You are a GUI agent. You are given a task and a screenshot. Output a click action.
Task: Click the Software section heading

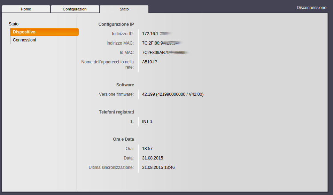click(x=125, y=85)
